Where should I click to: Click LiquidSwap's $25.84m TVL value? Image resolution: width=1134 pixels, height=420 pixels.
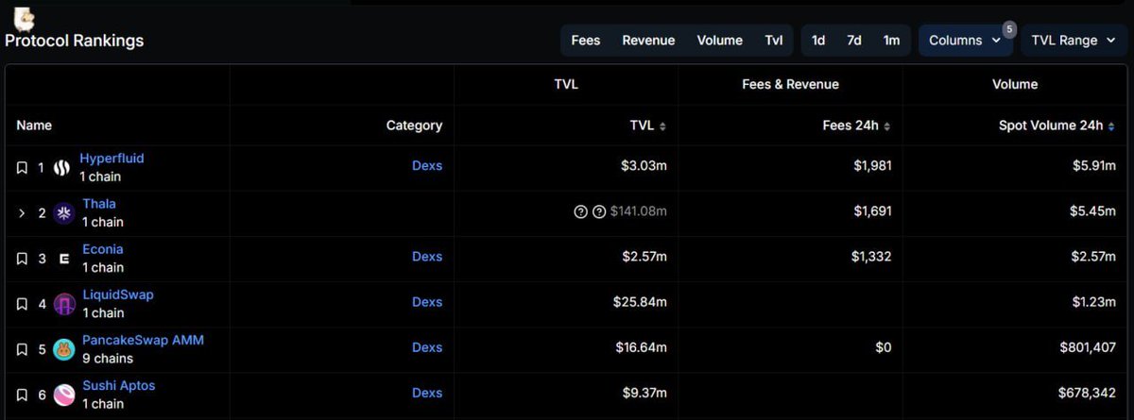pos(640,302)
